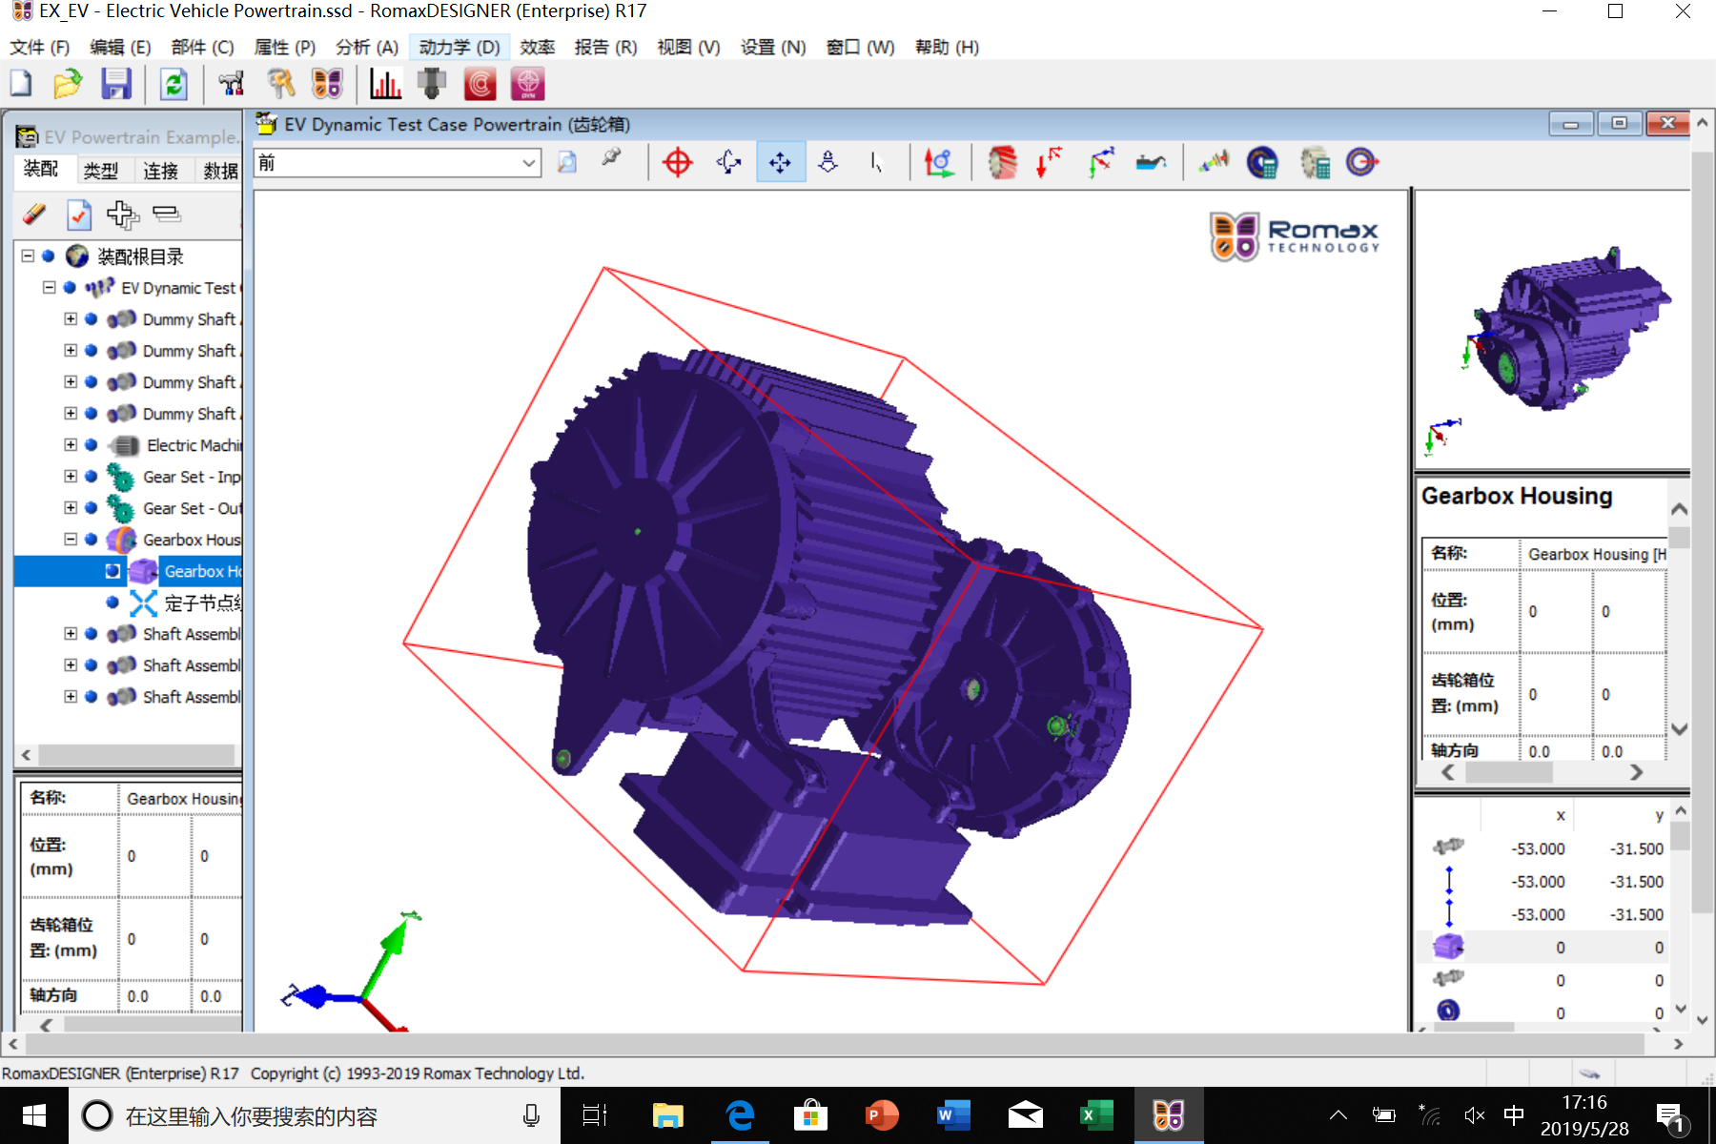Open a file with the folder icon
Viewport: 1716px width, 1144px height.
(x=68, y=85)
